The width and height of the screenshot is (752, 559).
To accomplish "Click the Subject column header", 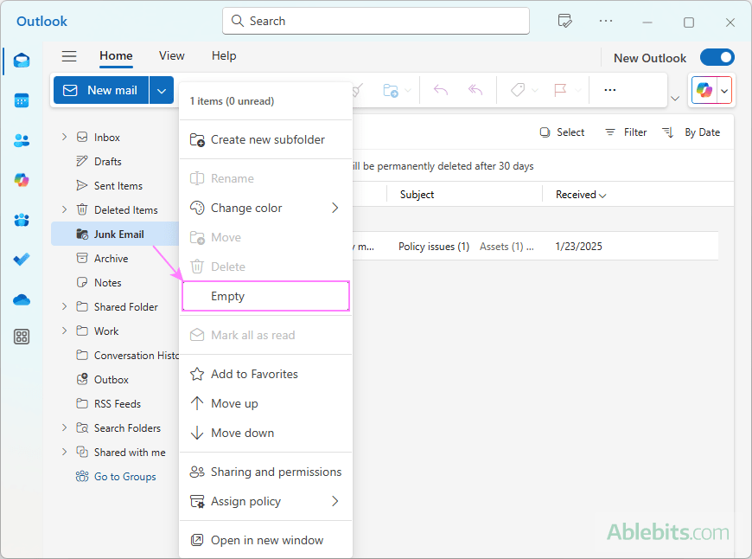I will [417, 195].
